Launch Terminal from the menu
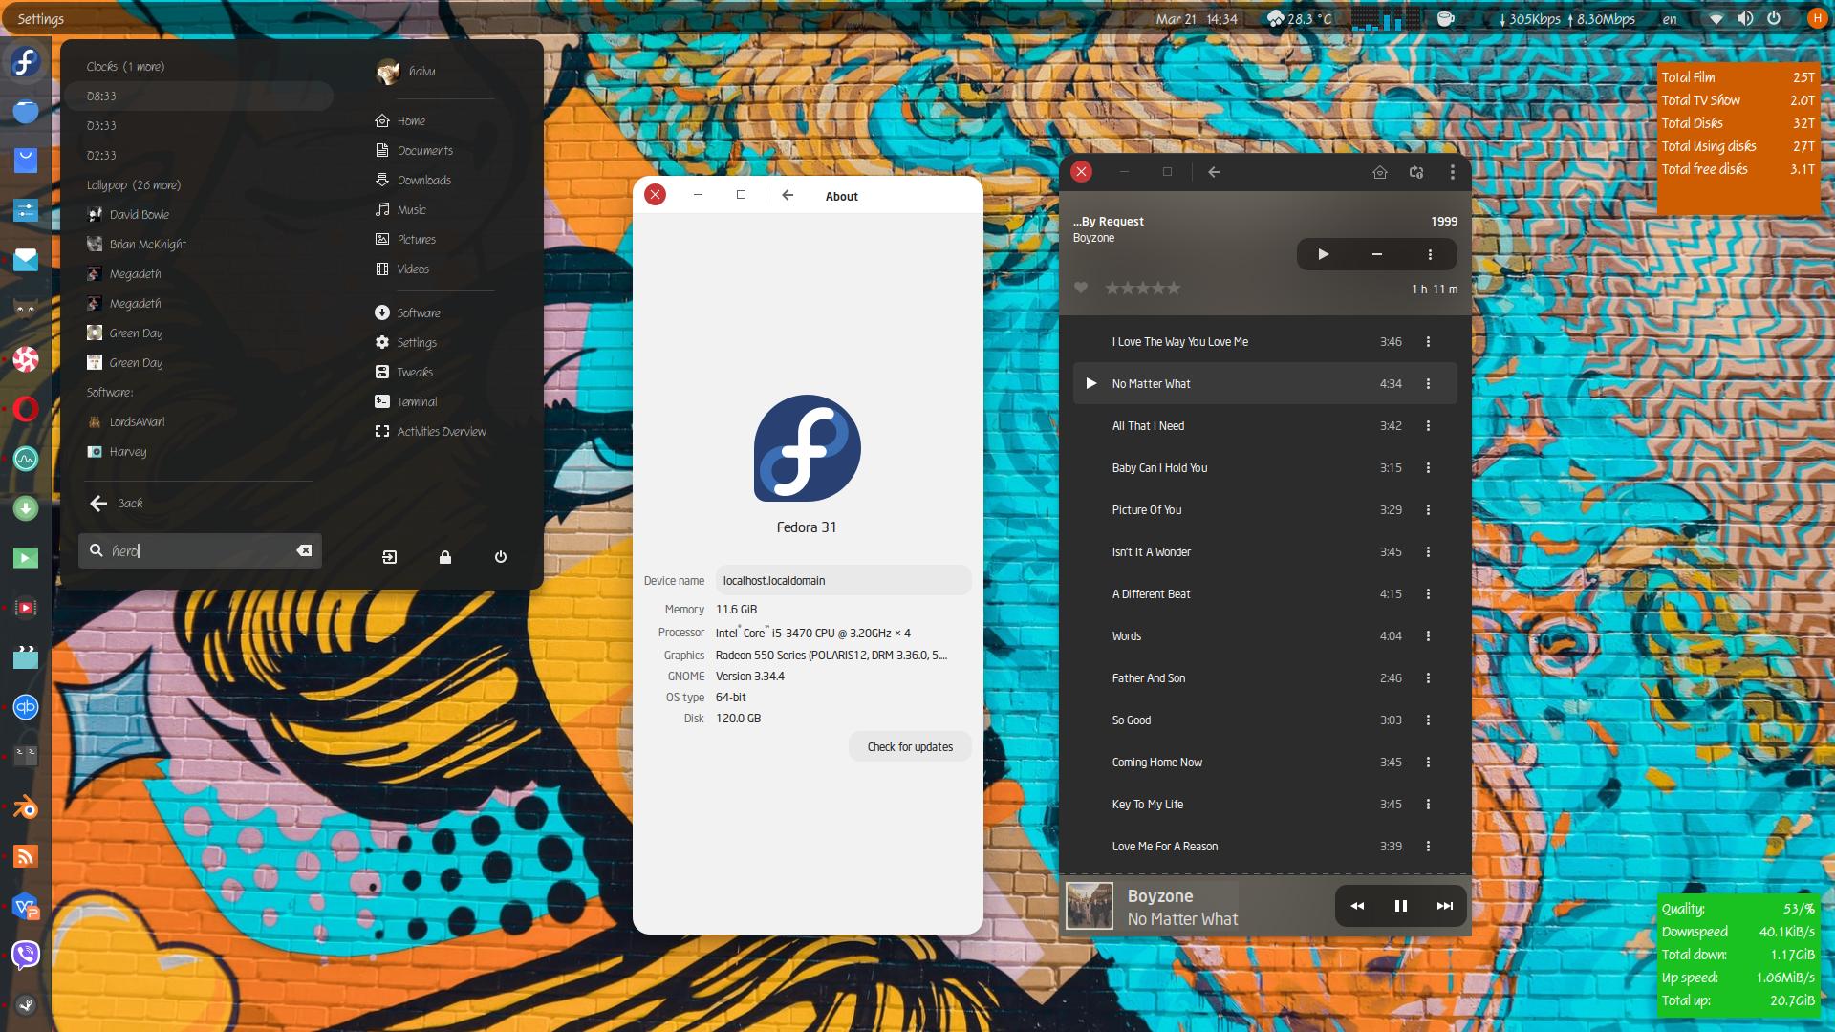Image resolution: width=1835 pixels, height=1032 pixels. tap(406, 402)
